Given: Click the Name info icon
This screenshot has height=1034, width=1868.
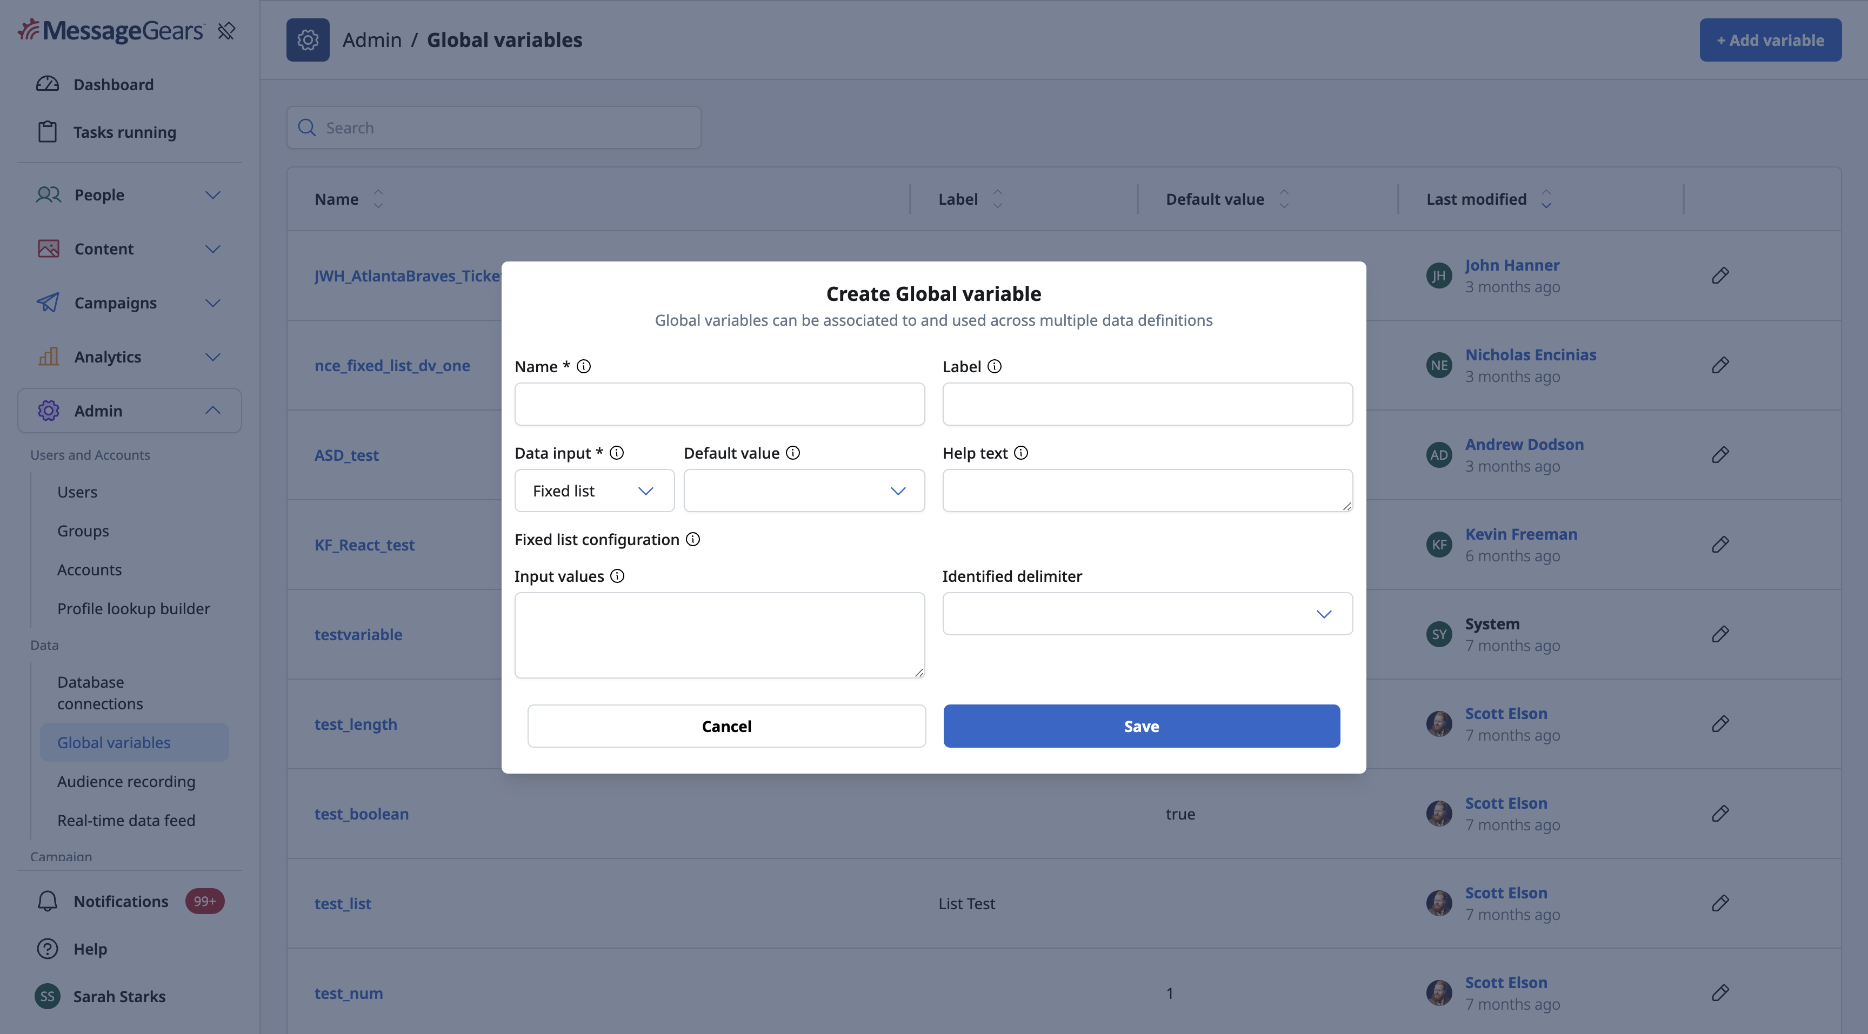Looking at the screenshot, I should (584, 367).
